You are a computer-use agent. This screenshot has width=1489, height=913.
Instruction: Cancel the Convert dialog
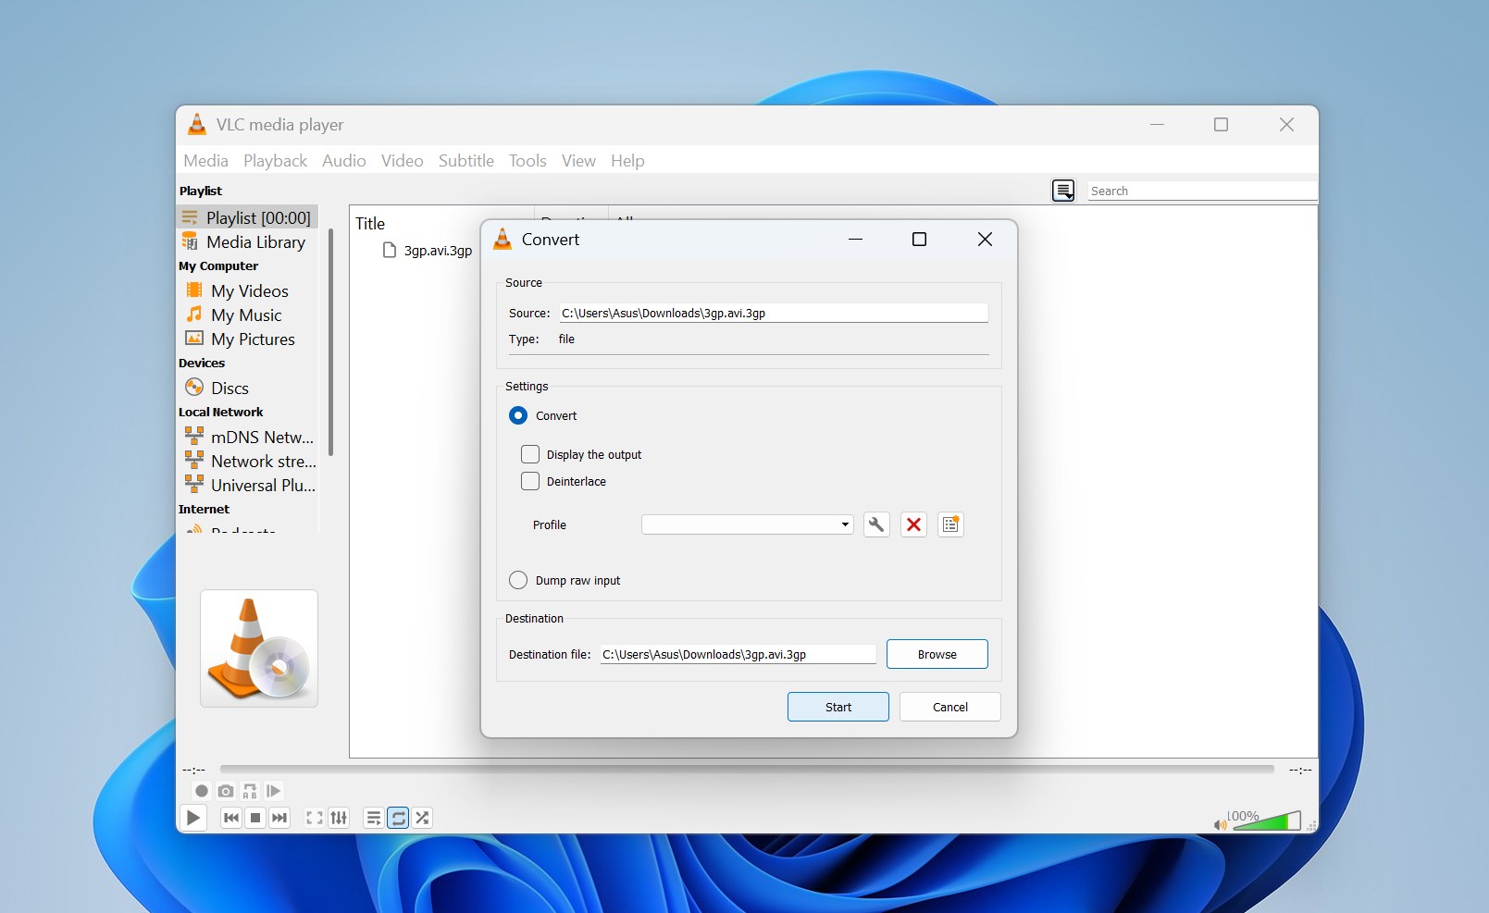pos(950,707)
